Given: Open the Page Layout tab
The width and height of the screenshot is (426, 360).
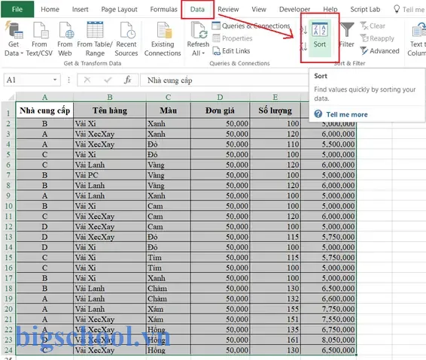Looking at the screenshot, I should [119, 9].
